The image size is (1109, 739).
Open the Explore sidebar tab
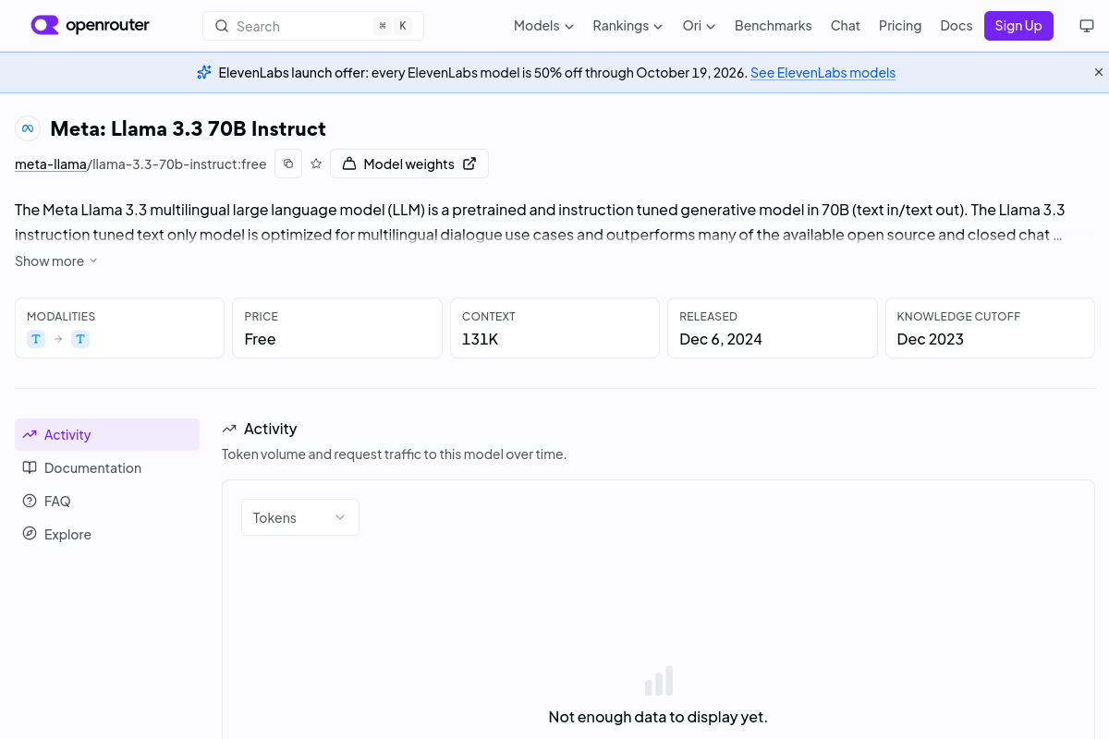(x=107, y=534)
